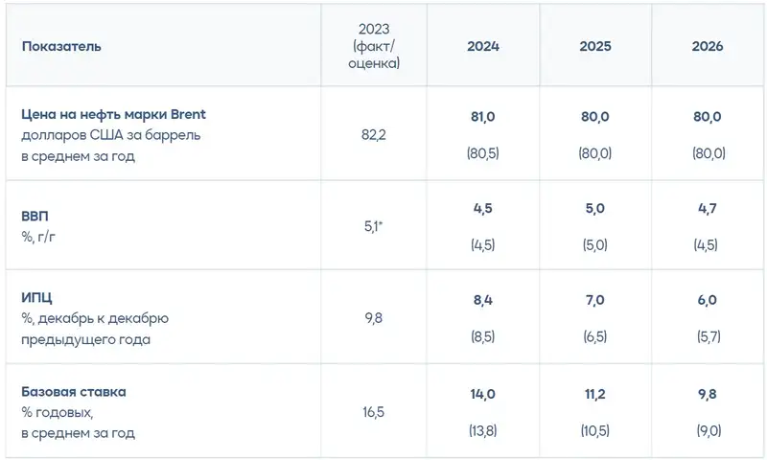The image size is (767, 460).
Task: Select the 2025 column header
Action: [x=595, y=46]
